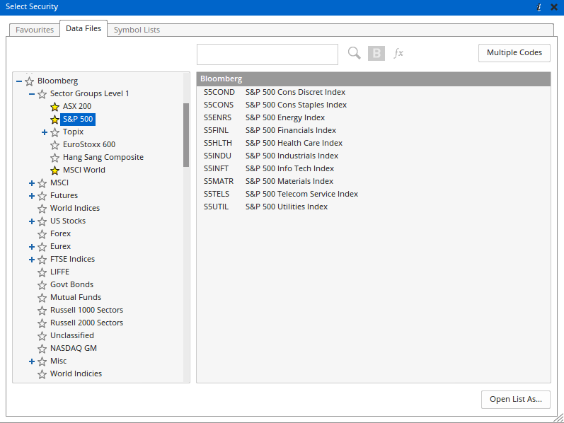Collapse the Bloomberg tree node
The height and width of the screenshot is (423, 564).
19,81
